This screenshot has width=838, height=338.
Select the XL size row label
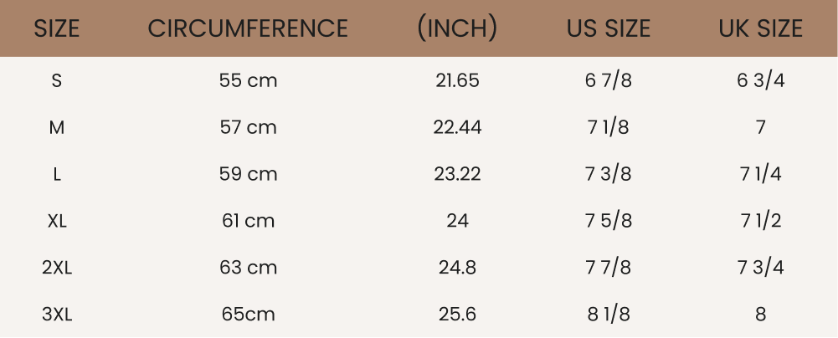57,222
